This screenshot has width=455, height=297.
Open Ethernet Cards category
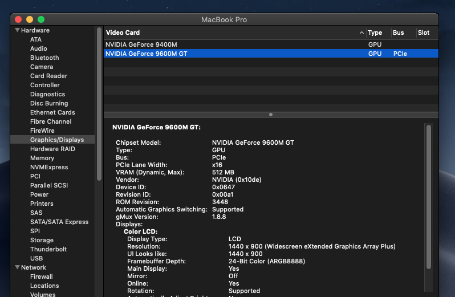click(x=52, y=112)
